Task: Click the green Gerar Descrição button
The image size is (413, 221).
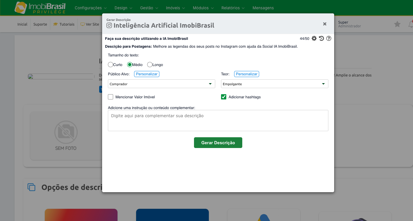Action: point(218,143)
